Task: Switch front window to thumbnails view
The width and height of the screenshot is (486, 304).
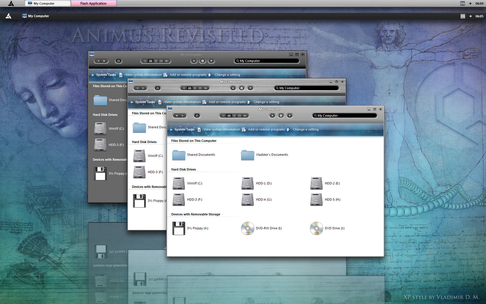Action: coord(224,116)
